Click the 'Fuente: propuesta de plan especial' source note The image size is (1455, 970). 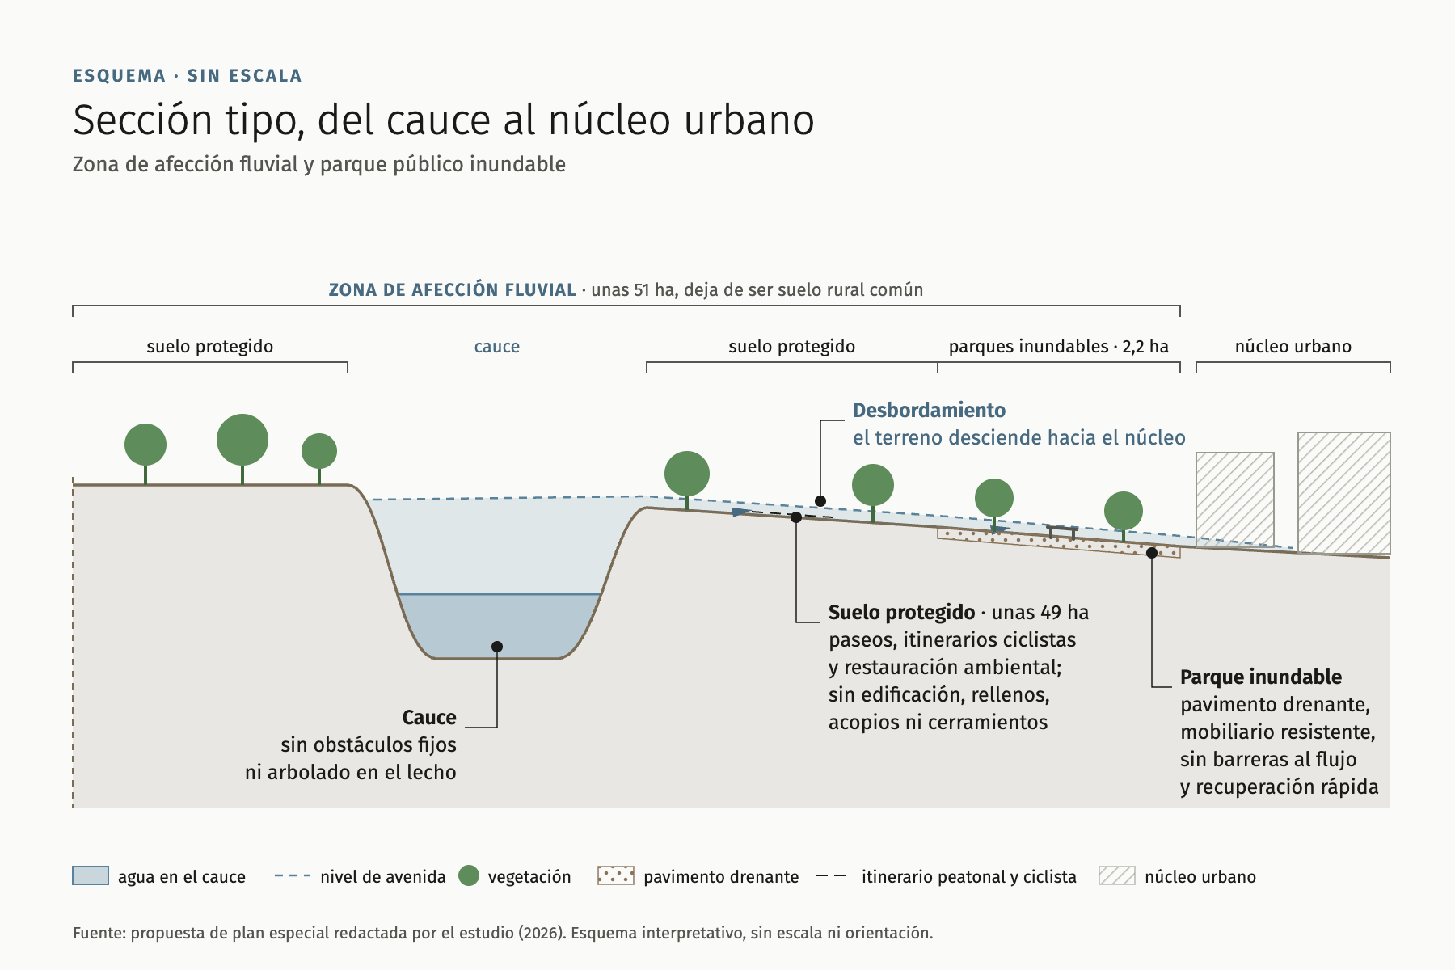click(503, 933)
